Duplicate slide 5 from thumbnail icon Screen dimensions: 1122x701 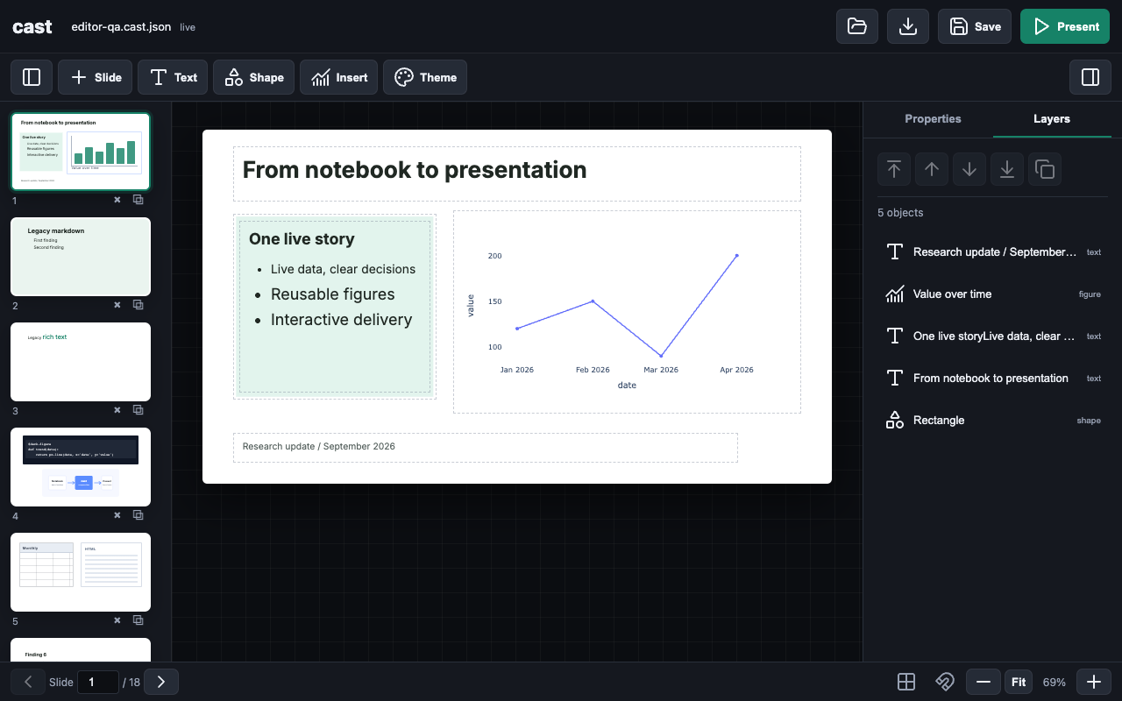138,620
